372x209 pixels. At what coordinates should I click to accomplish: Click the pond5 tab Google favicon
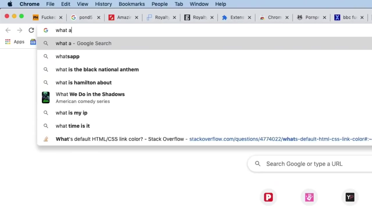[74, 17]
